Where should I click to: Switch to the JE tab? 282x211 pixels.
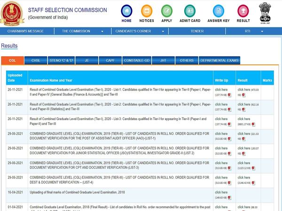(x=87, y=60)
